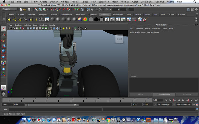Create a volume light from shelf
This screenshot has width=199, height=124.
36,20
